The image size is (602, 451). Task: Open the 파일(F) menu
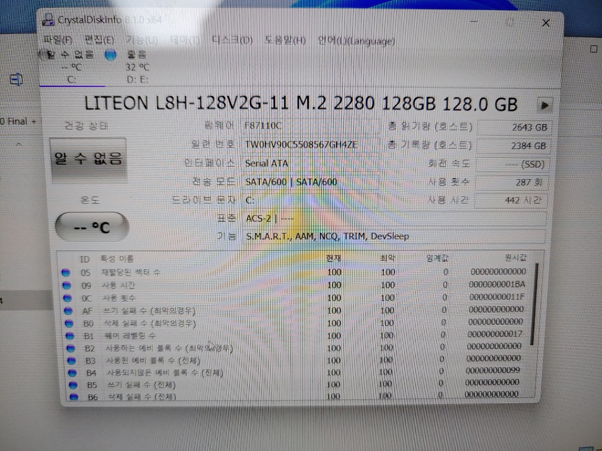[58, 39]
